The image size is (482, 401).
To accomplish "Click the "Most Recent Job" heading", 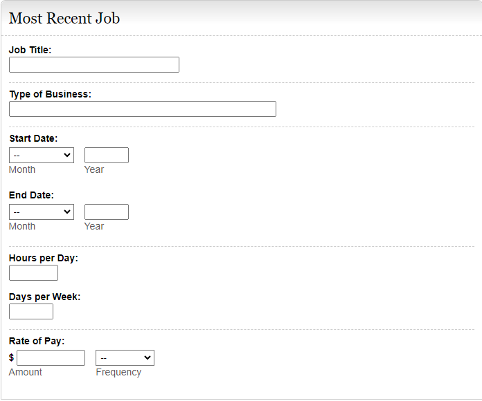I will (x=64, y=19).
